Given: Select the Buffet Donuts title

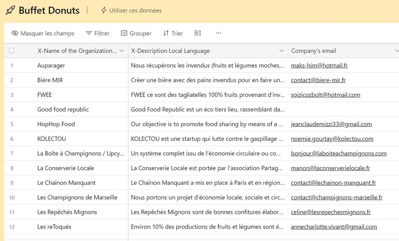Looking at the screenshot, I should pyautogui.click(x=49, y=10).
